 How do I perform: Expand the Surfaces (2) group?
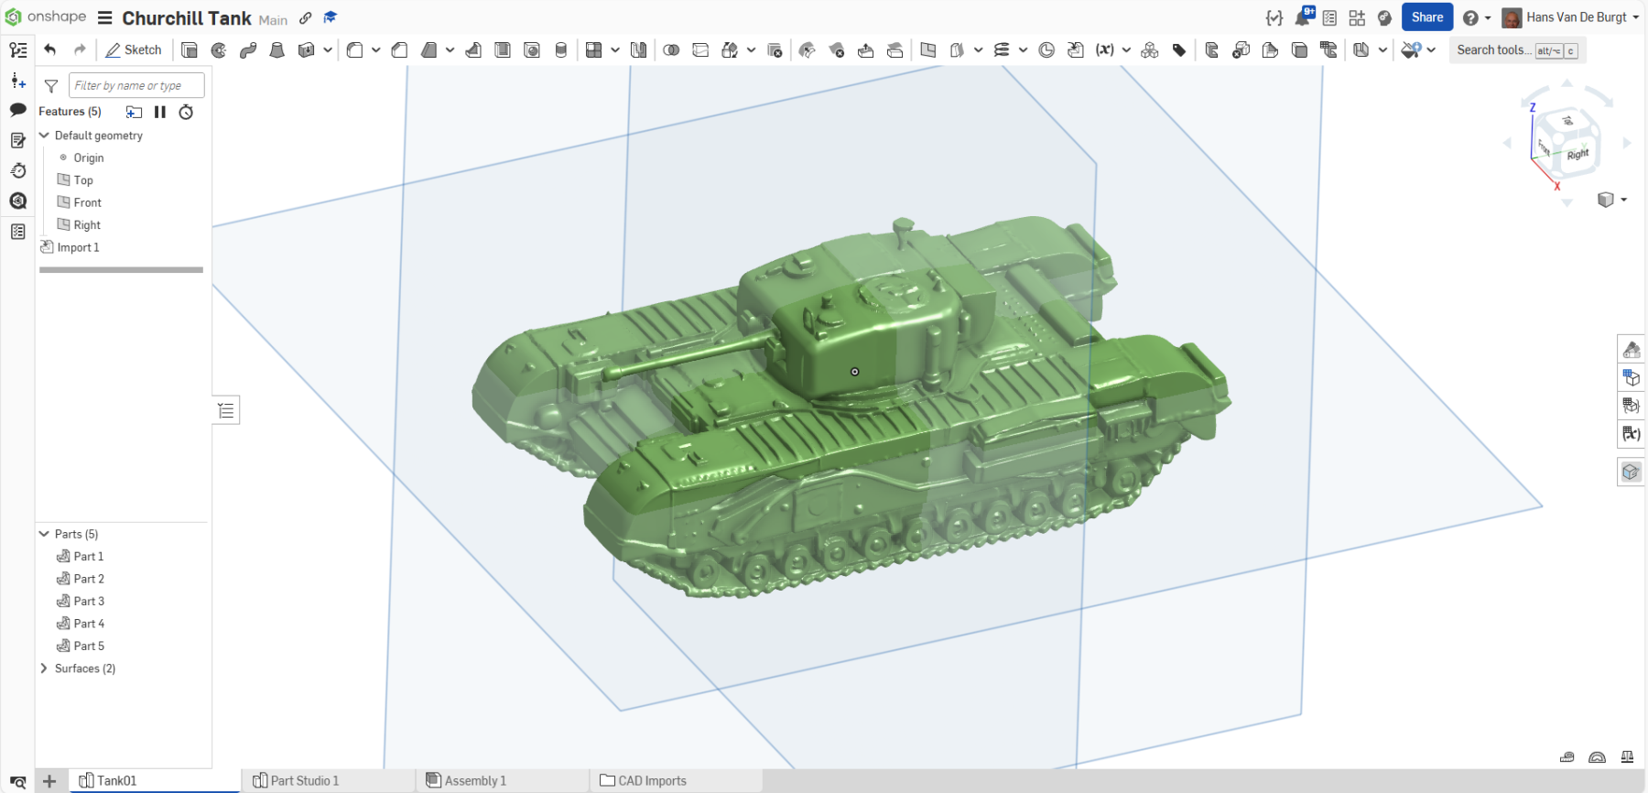coord(44,668)
